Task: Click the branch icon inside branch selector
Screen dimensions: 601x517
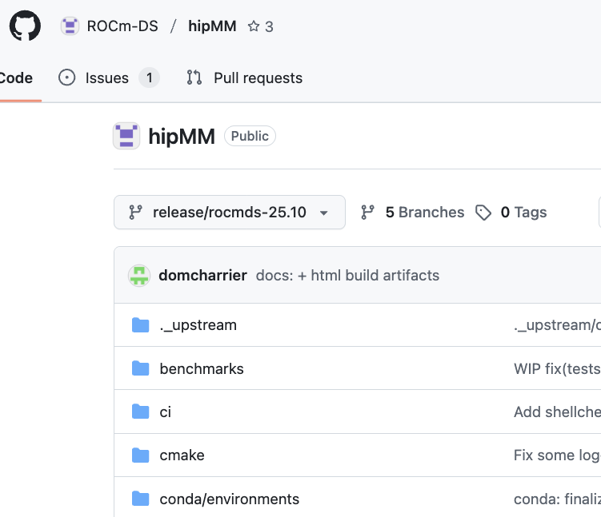Action: click(135, 212)
